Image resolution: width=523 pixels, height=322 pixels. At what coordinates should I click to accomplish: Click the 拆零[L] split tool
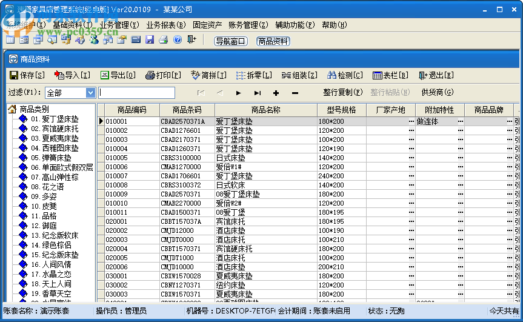point(254,75)
